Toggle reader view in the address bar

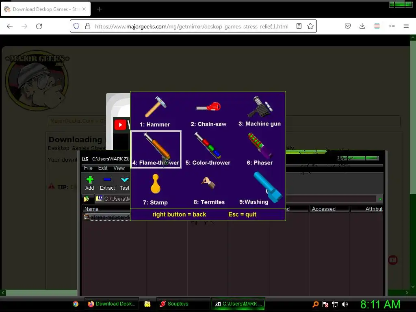point(299,26)
